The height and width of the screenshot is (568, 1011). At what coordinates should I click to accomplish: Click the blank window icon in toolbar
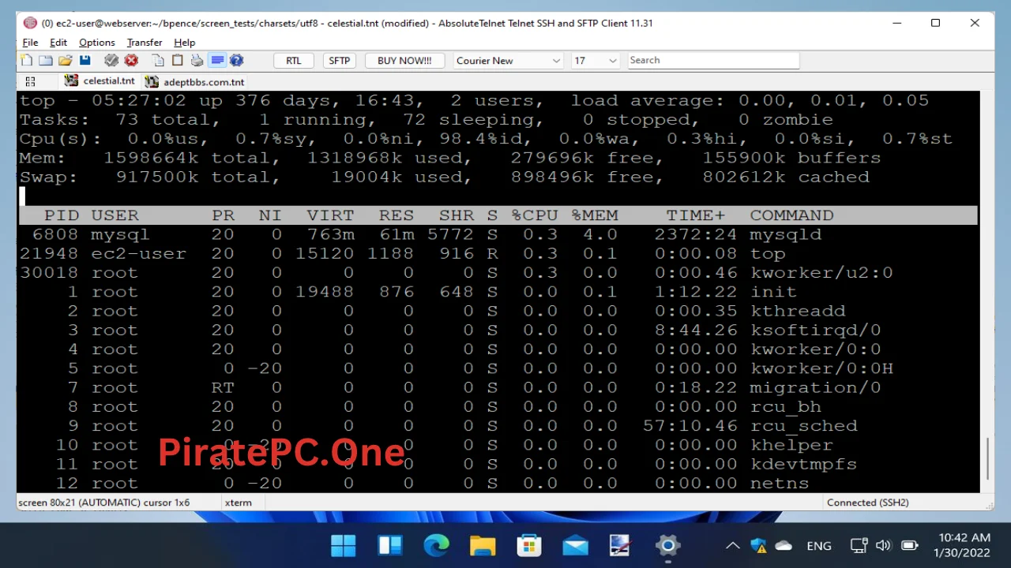pos(46,61)
